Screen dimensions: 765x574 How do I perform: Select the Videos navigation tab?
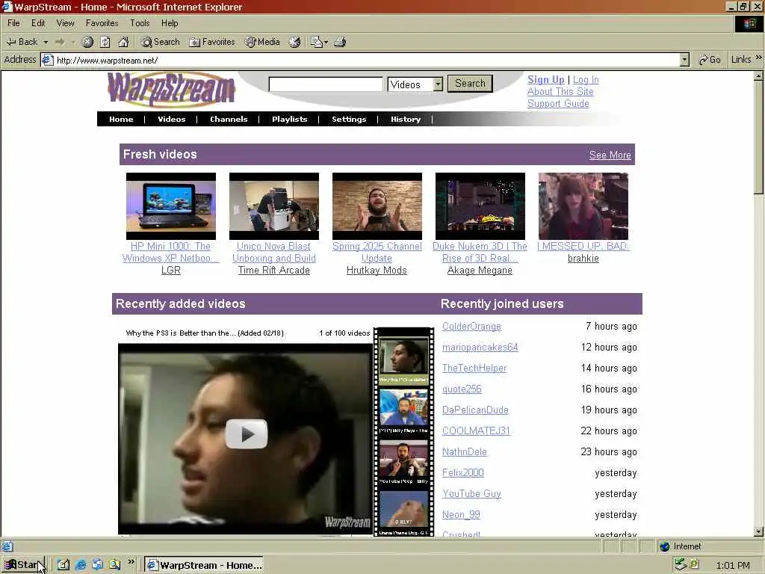coord(171,119)
